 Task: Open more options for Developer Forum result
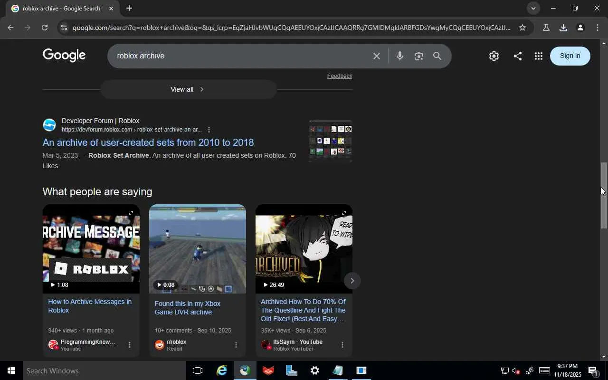[x=209, y=130]
